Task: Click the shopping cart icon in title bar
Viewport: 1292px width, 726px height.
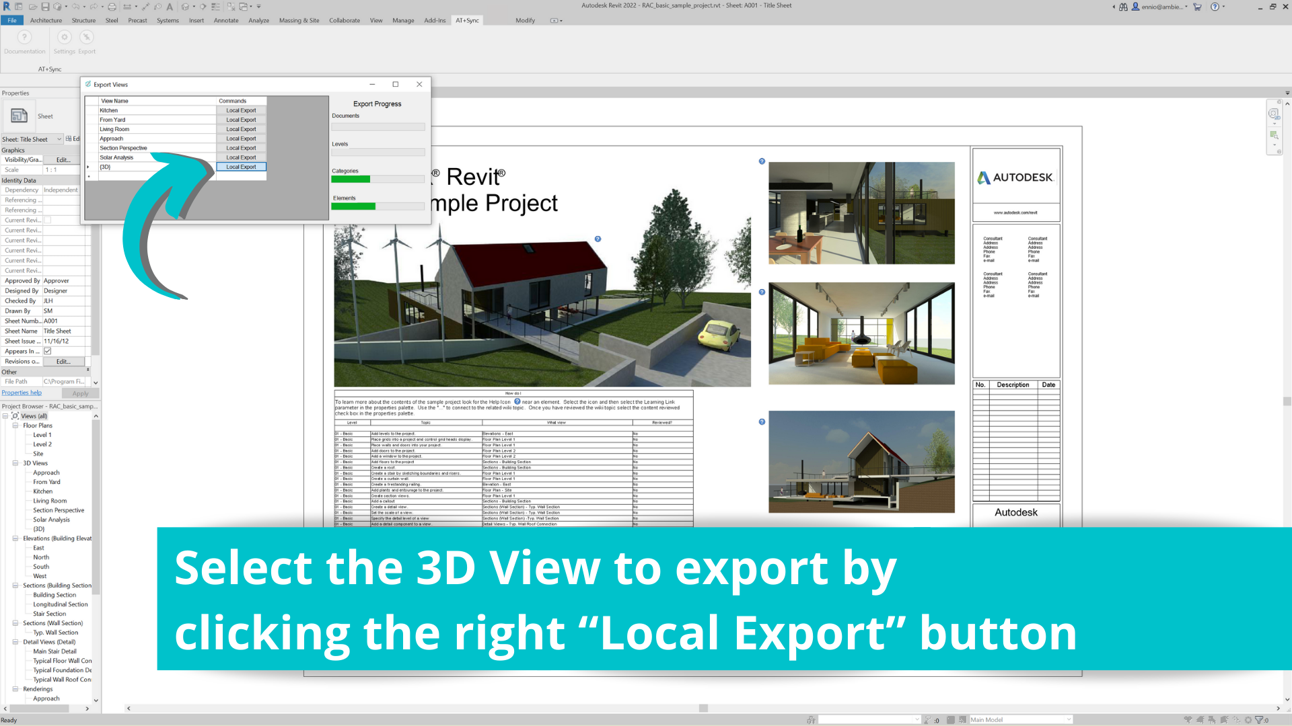Action: [x=1197, y=7]
